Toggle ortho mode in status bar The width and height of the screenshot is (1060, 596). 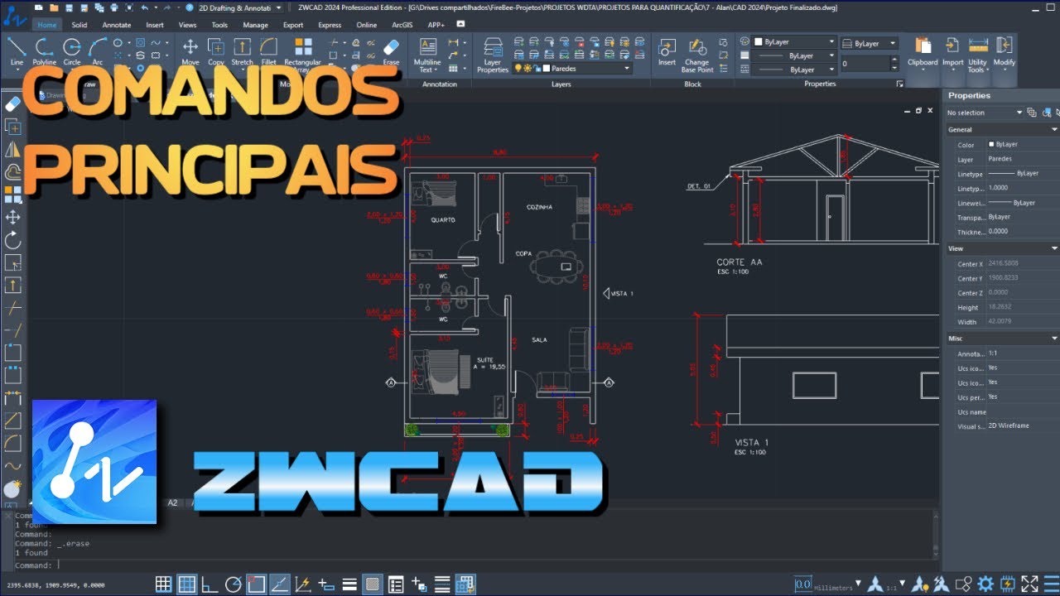coord(210,584)
